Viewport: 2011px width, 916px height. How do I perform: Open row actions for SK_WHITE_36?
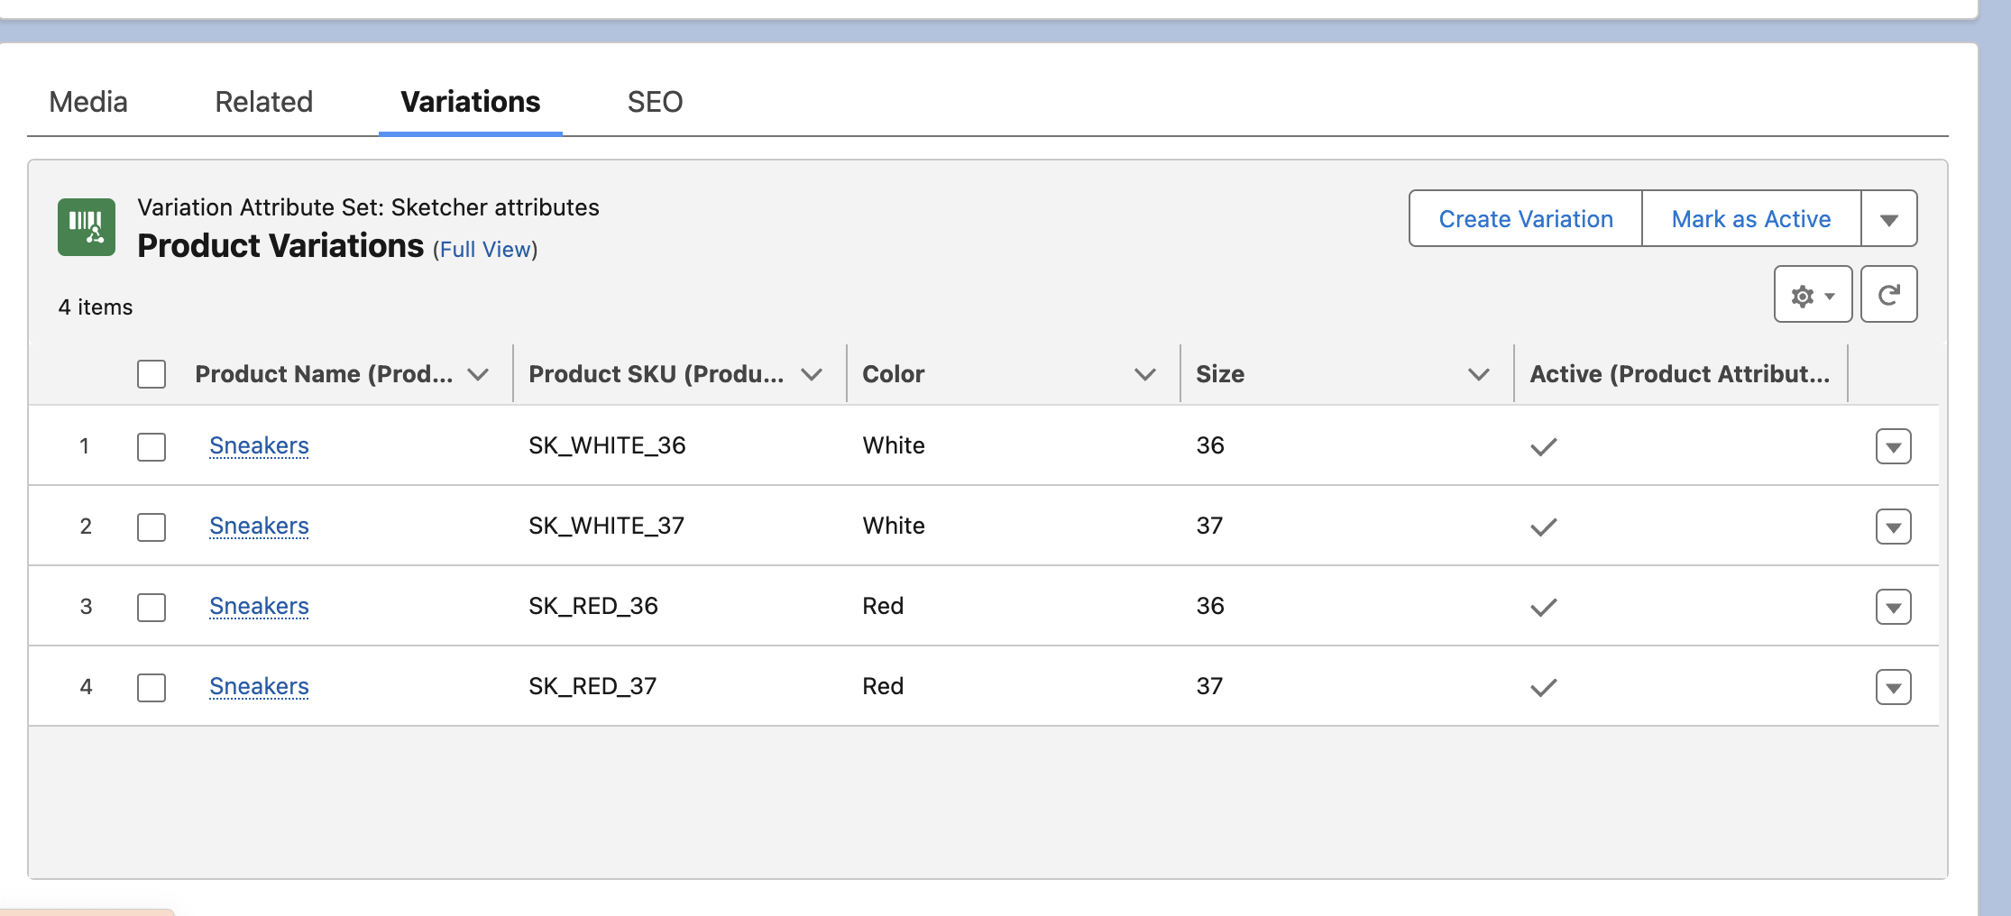click(x=1893, y=446)
